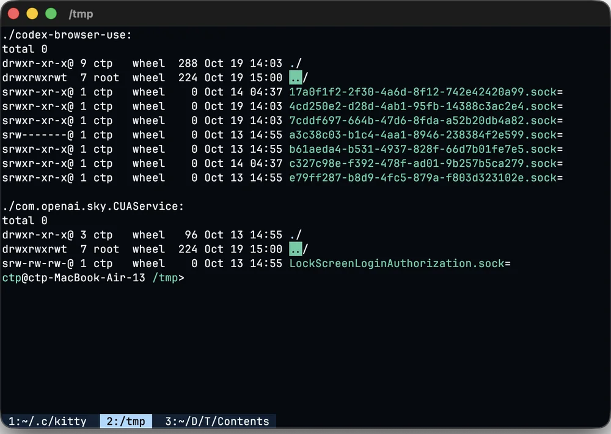This screenshot has height=434, width=611.
Task: Click highlighted ../ entry under com.openai.sky.CUAService
Action: (x=299, y=249)
